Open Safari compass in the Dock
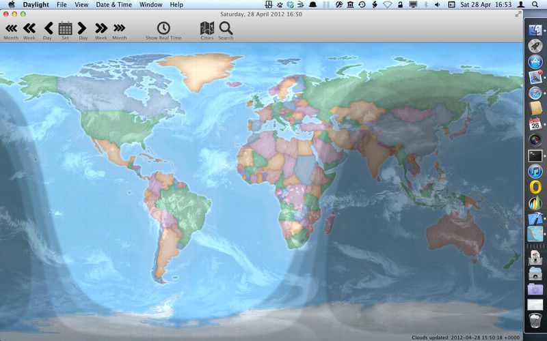 pyautogui.click(x=535, y=93)
